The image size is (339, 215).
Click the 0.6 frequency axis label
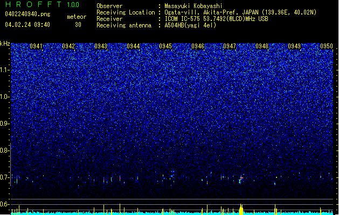click(x=5, y=204)
